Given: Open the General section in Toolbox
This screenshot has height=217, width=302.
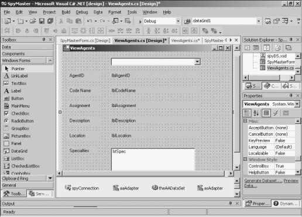Looking at the screenshot, I should (x=28, y=185).
